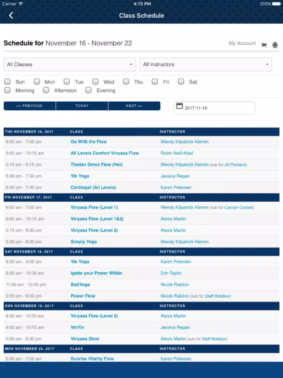Open Tibetan Detox Flow (Hot) class

tap(97, 165)
